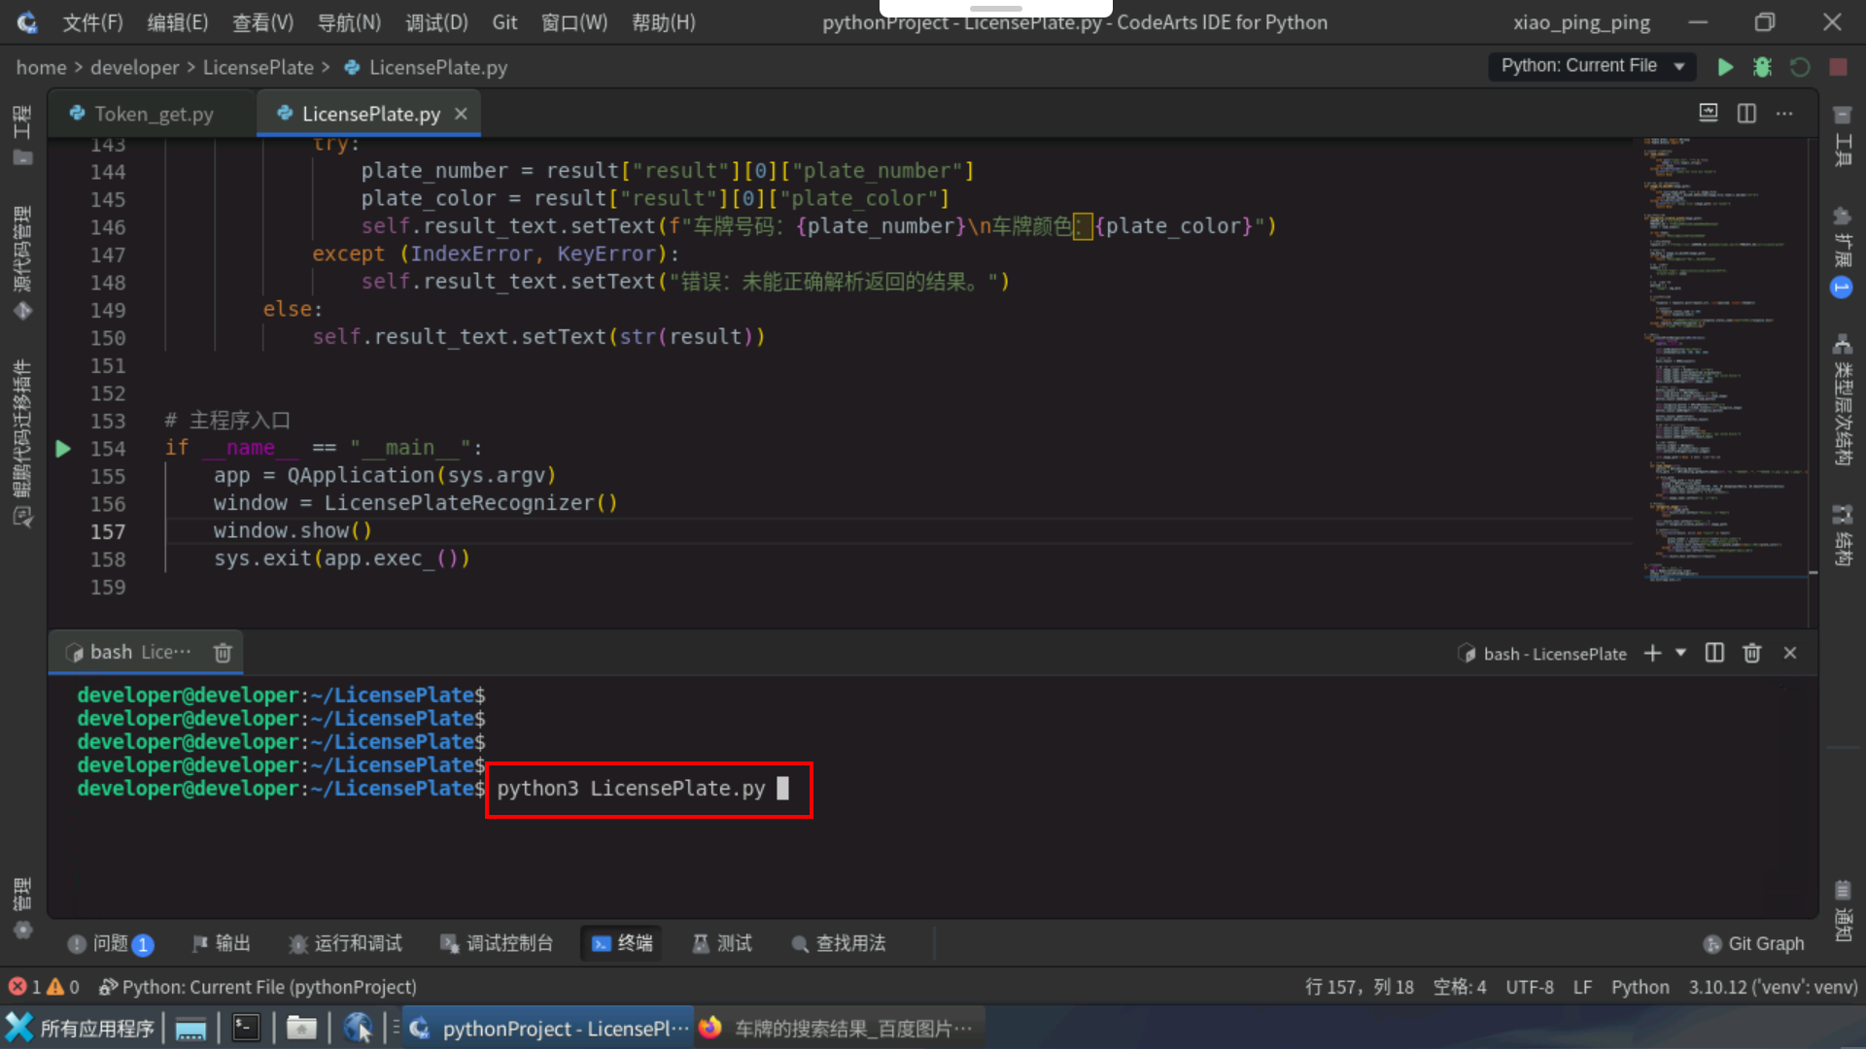Start debugging with the debug icon
The width and height of the screenshot is (1866, 1049).
(1763, 67)
